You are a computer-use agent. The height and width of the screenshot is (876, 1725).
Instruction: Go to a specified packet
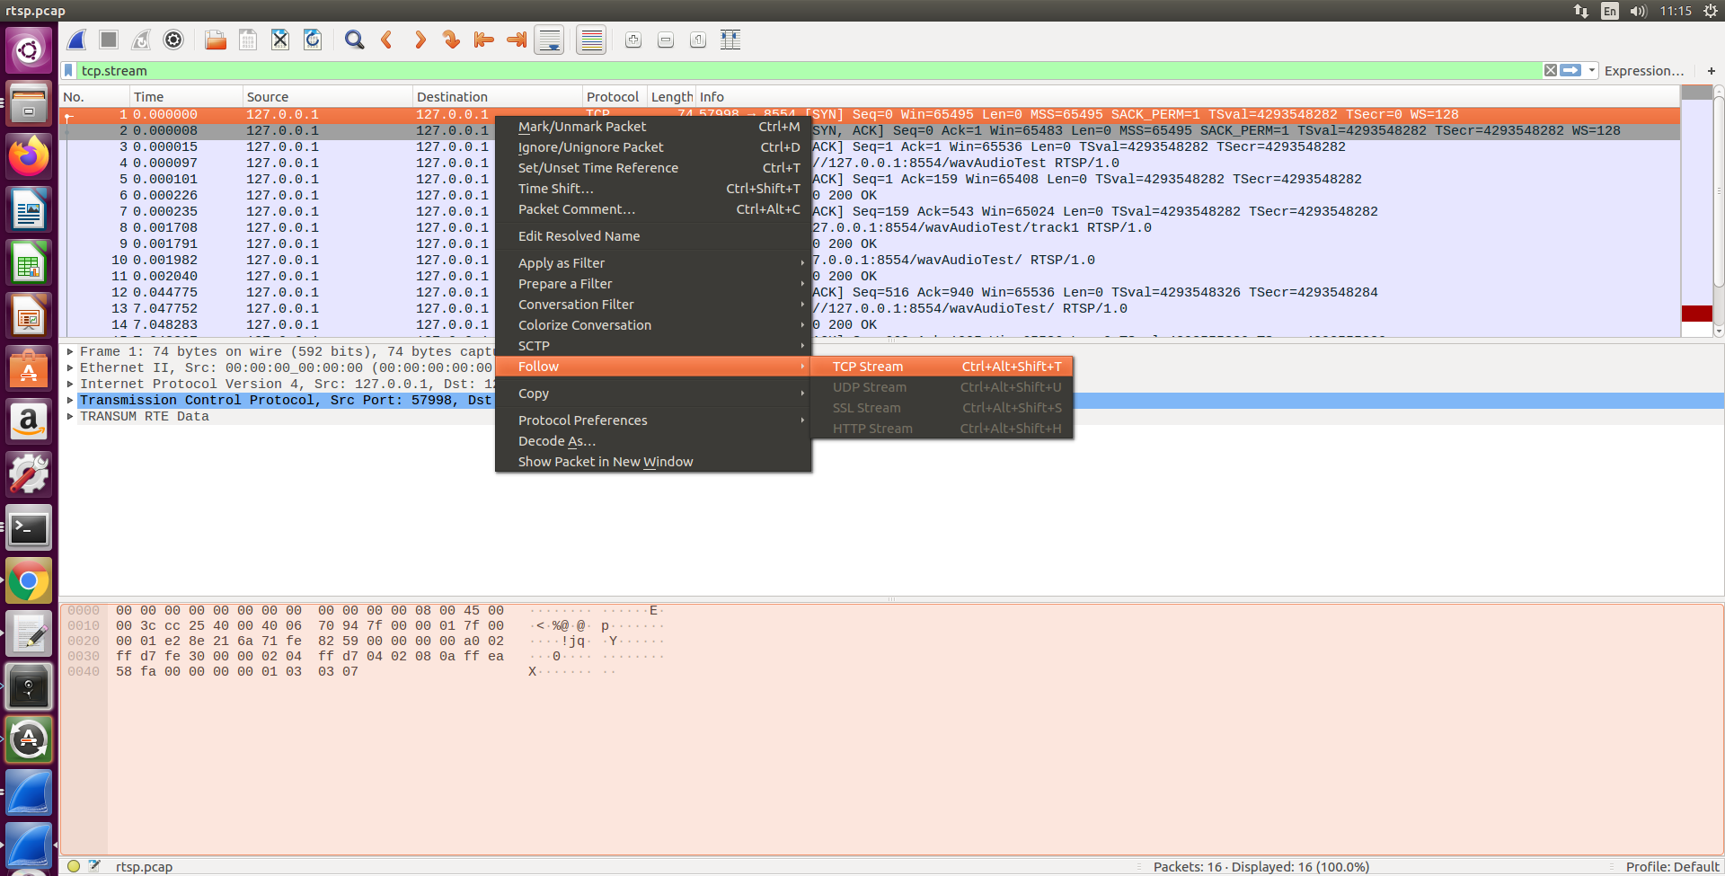point(452,40)
